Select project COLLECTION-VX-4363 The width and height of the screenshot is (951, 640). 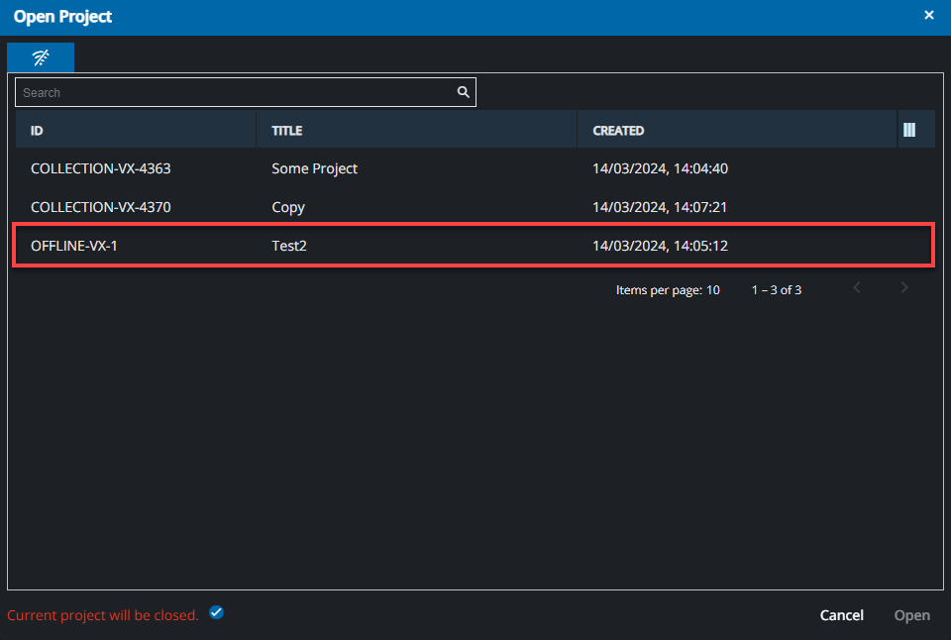coord(101,168)
